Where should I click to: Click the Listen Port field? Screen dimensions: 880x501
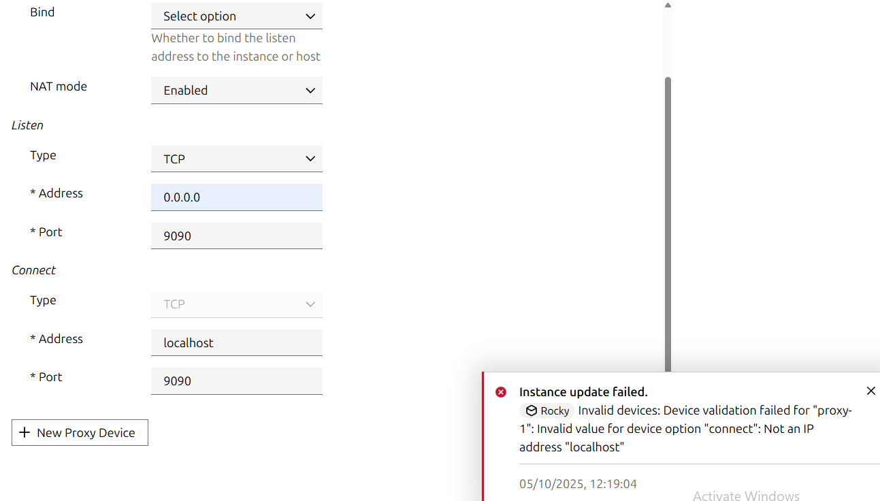[236, 236]
